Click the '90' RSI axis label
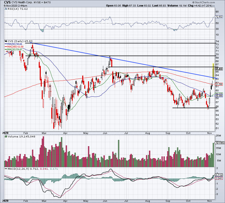The image size is (225, 203). click(x=217, y=12)
